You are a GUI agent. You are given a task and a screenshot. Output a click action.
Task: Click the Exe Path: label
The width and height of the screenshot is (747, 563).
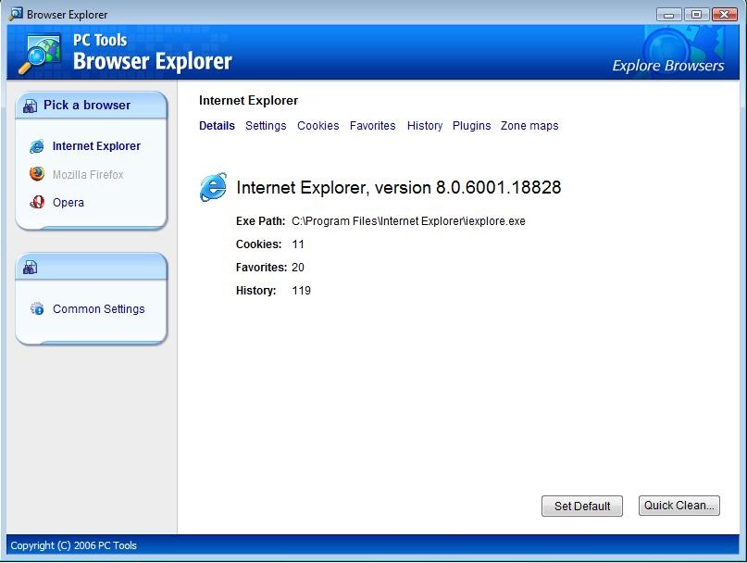pyautogui.click(x=260, y=221)
